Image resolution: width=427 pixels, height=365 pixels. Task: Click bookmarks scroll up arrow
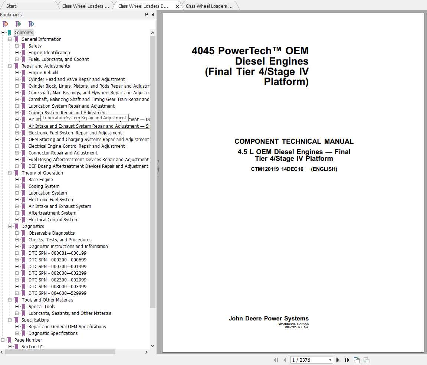point(152,33)
